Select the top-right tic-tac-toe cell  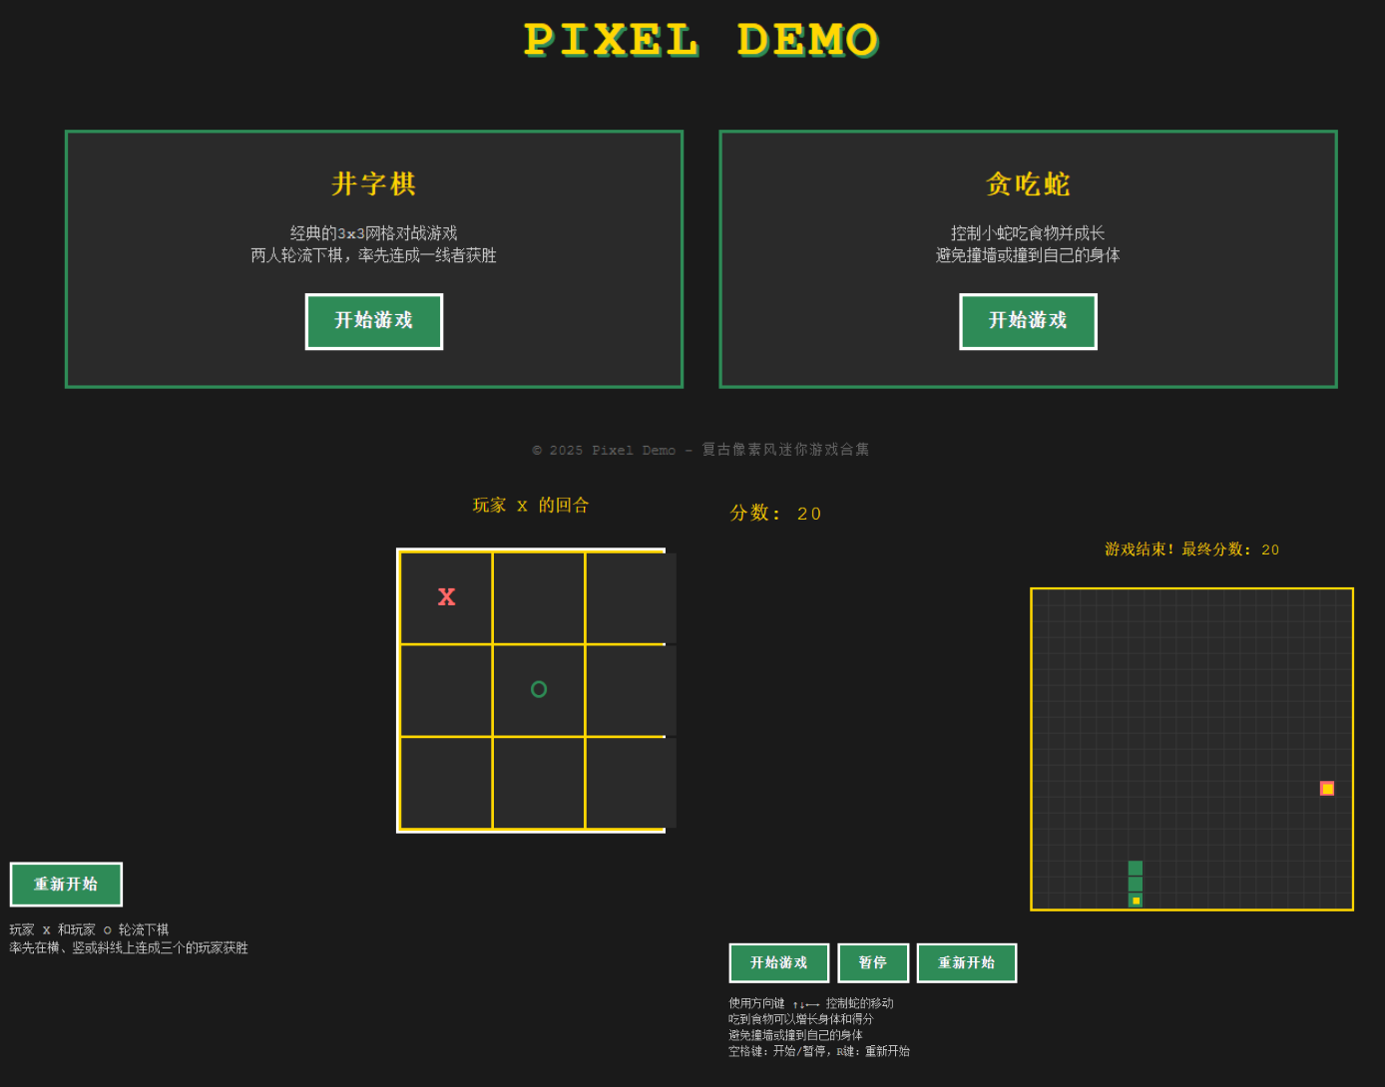[631, 596]
